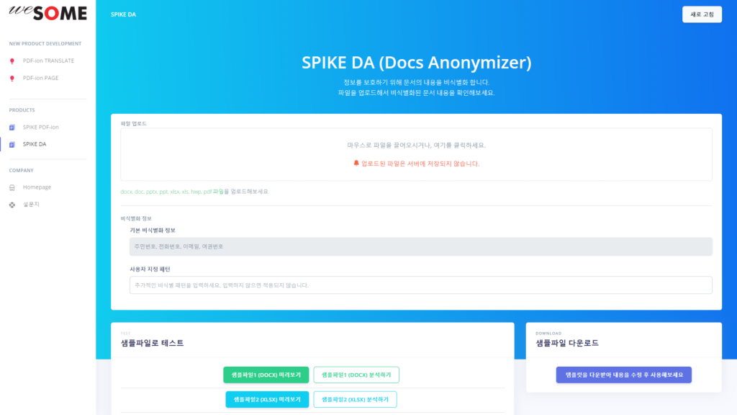The height and width of the screenshot is (415, 737).
Task: Select the Homepage icon under COMPANY
Action: 12,187
